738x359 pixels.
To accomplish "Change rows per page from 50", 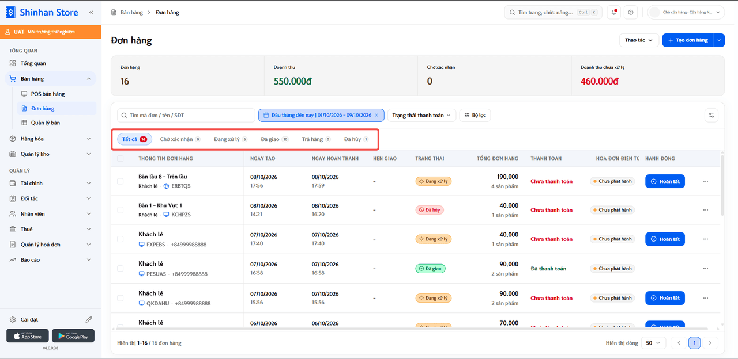I will [653, 343].
